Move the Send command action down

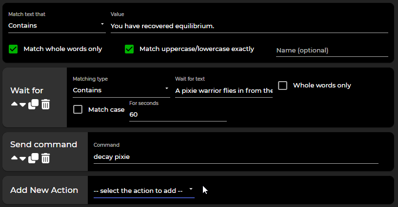tap(22, 158)
